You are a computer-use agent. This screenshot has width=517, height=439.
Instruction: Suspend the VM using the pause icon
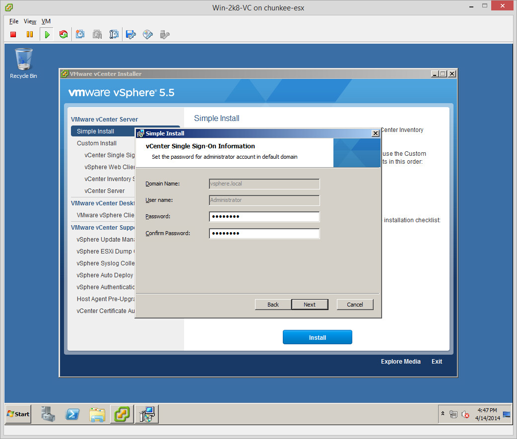click(30, 34)
